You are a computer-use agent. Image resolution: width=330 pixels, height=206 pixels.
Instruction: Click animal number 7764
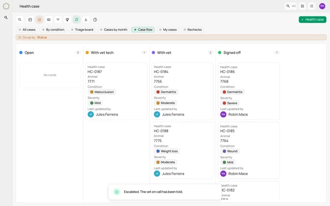(x=224, y=141)
